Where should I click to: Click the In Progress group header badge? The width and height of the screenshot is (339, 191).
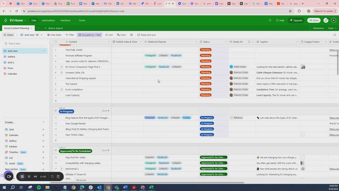pos(67,112)
